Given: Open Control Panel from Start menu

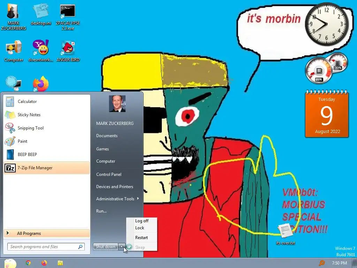Looking at the screenshot, I should 109,174.
